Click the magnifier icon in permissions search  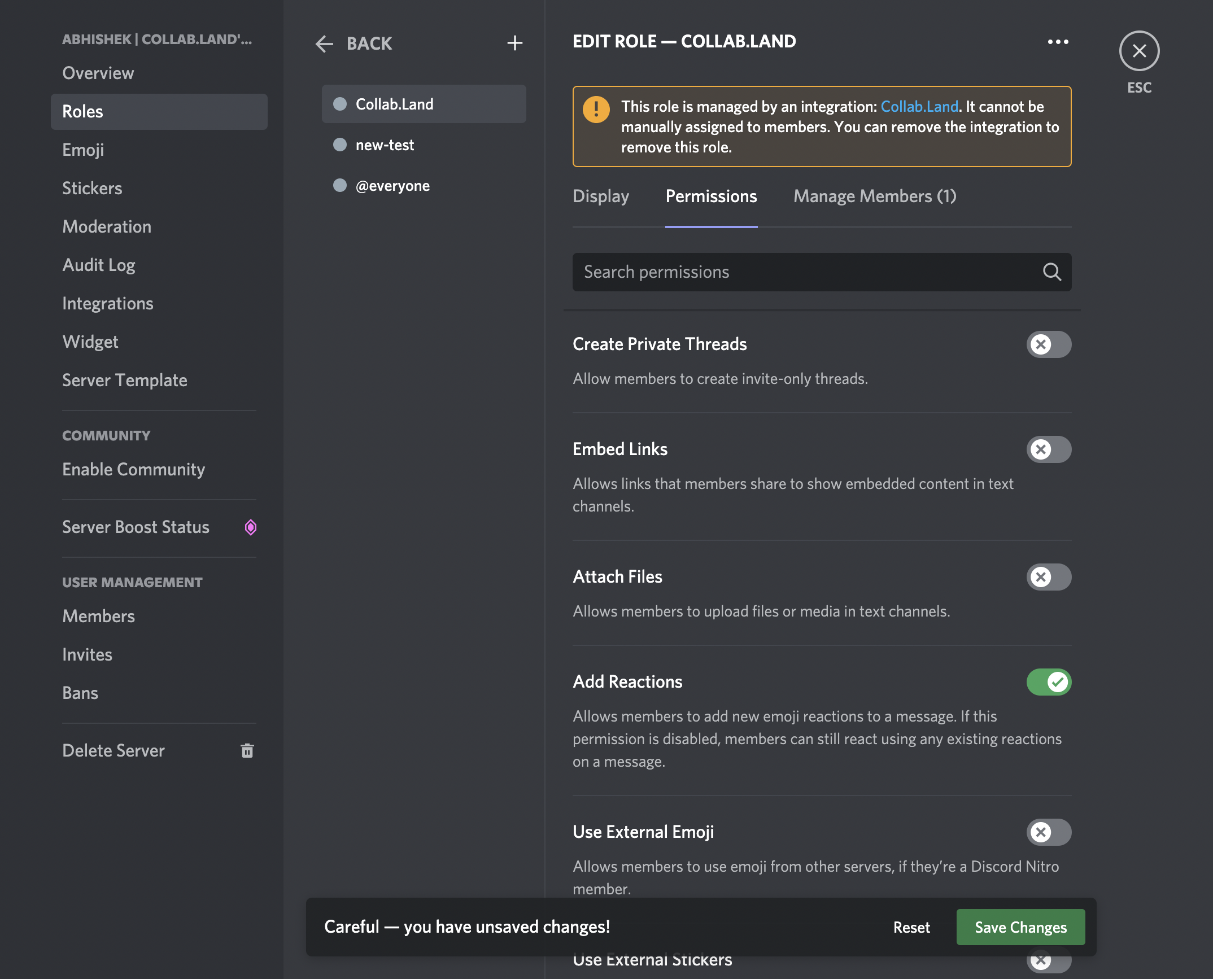point(1051,272)
